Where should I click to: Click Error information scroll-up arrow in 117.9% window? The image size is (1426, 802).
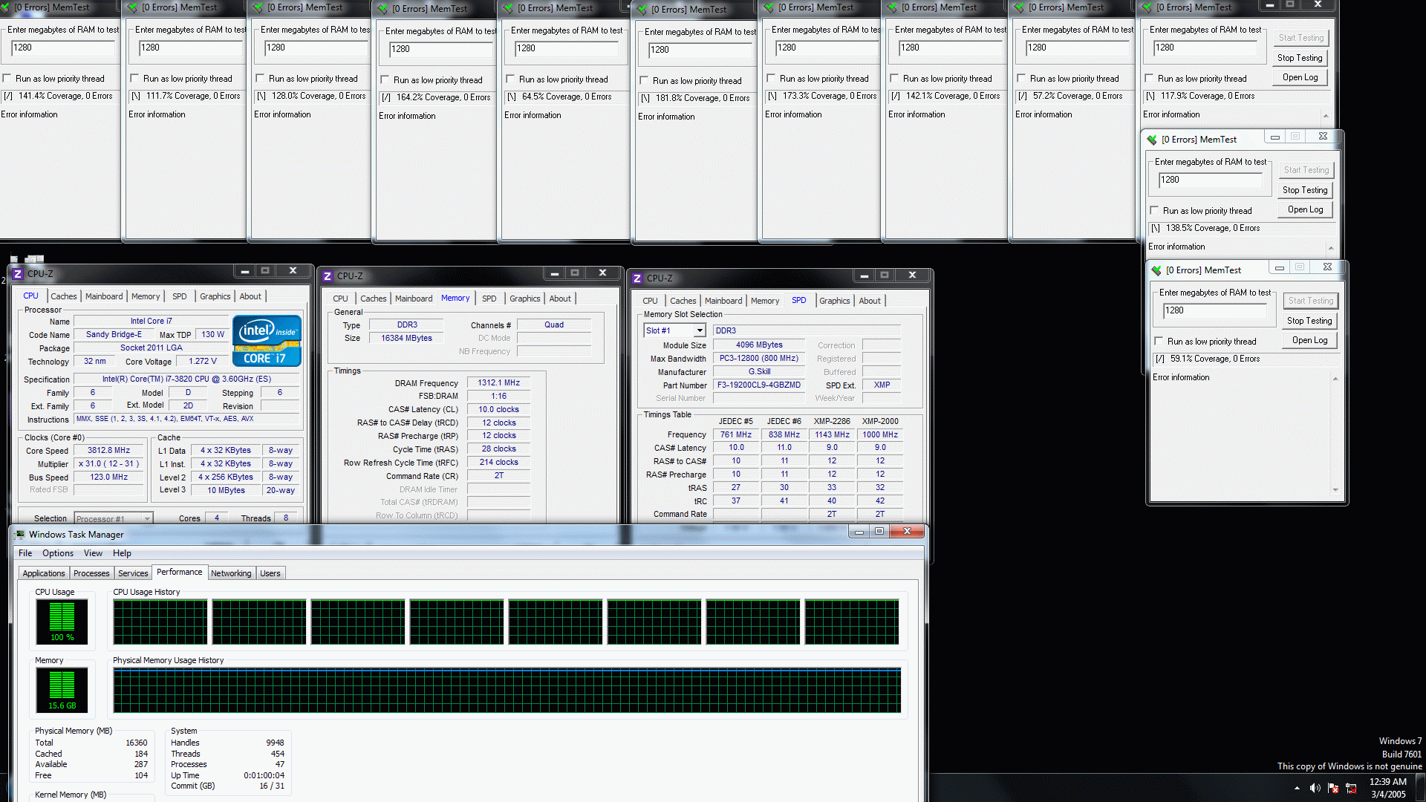(x=1326, y=116)
